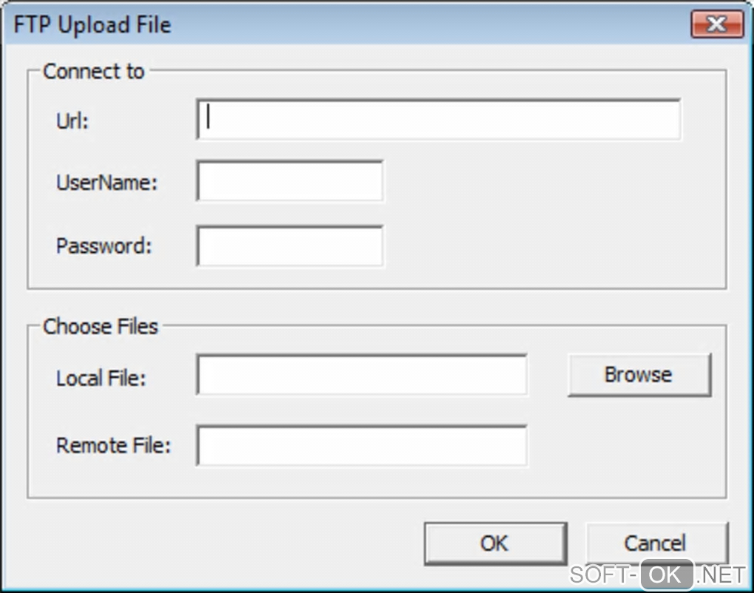
Task: Focus the UserName text box
Action: click(290, 182)
